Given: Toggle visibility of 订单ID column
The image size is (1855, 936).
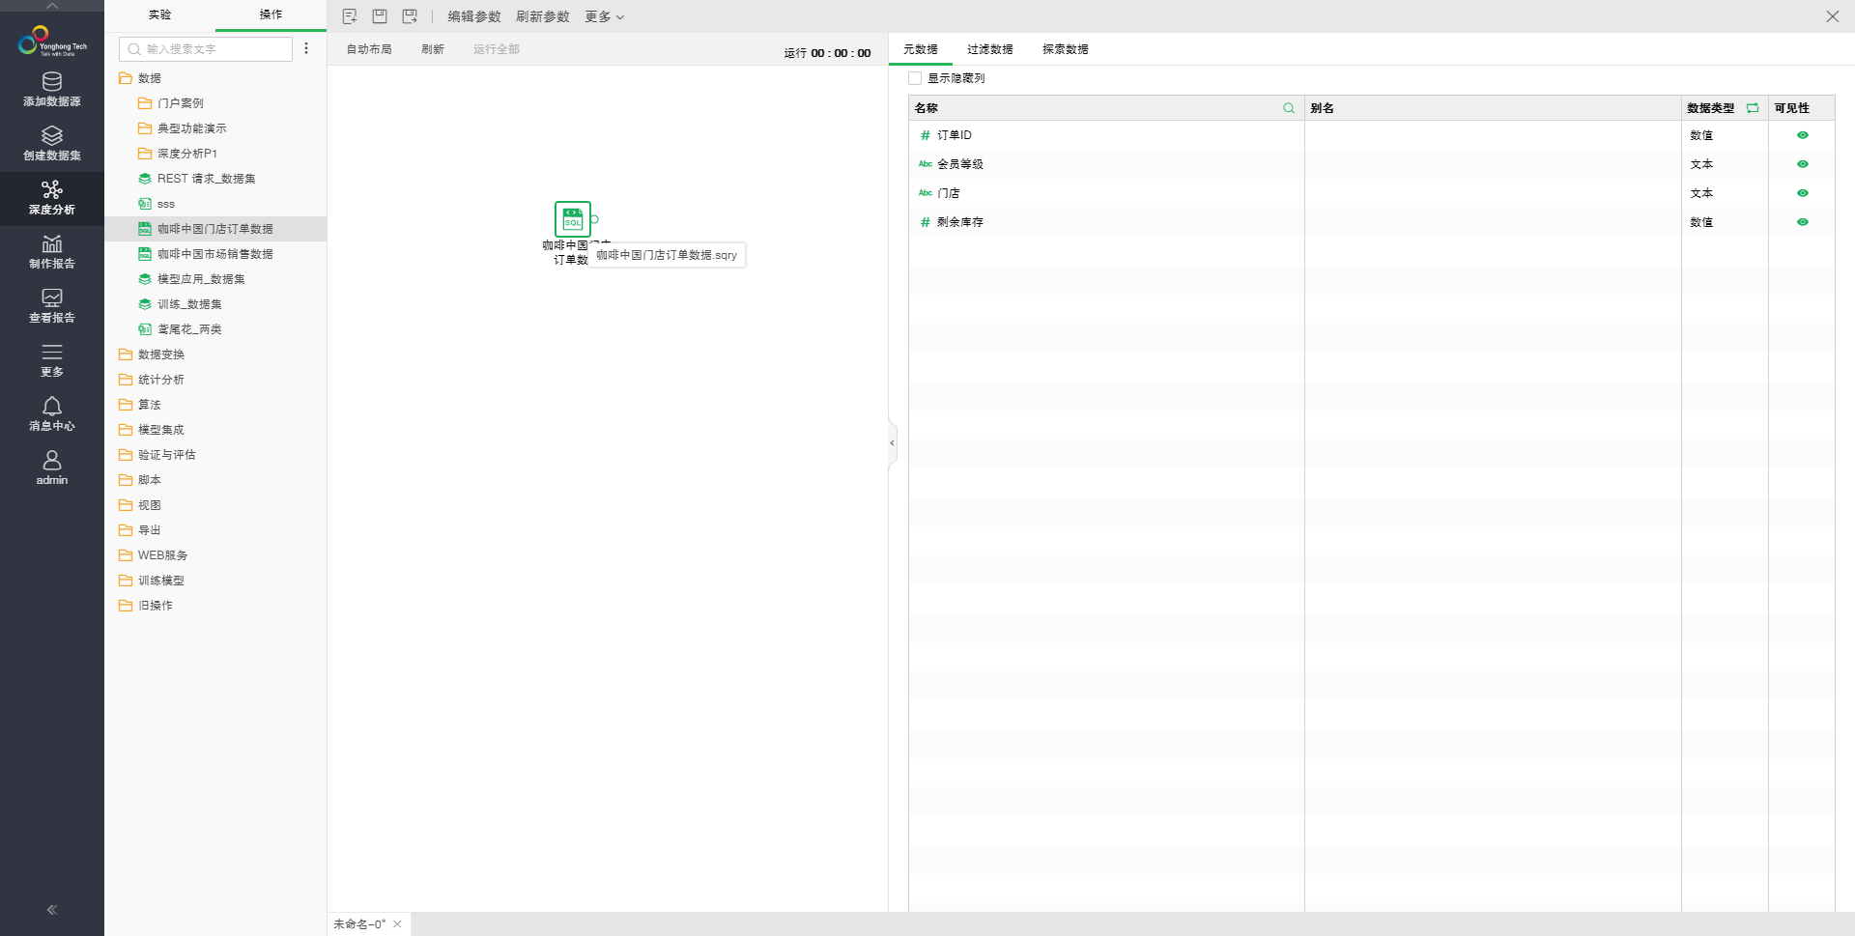Looking at the screenshot, I should (1802, 135).
